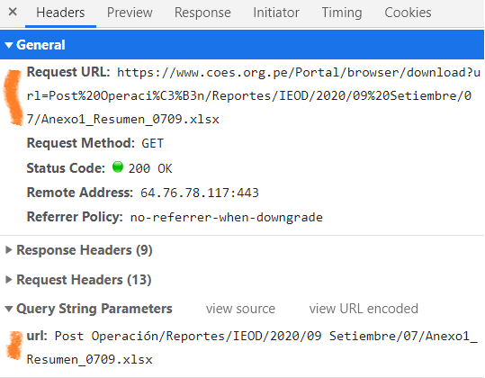Click the General section header bar
The image size is (485, 378).
tap(242, 45)
